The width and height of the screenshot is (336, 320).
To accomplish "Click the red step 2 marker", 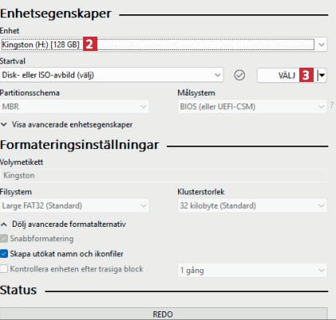I will 90,44.
